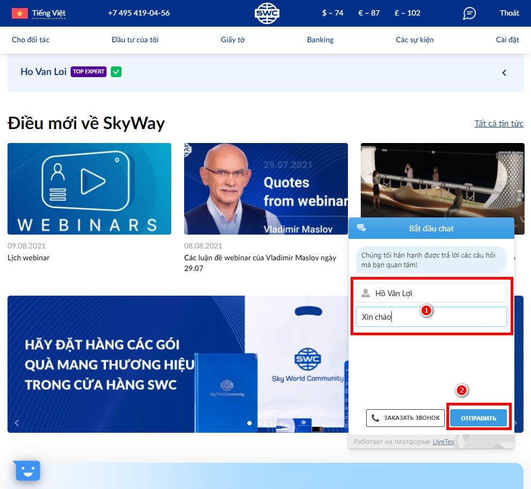Open the Đầu tư của tôi menu
The height and width of the screenshot is (489, 531).
(x=135, y=40)
